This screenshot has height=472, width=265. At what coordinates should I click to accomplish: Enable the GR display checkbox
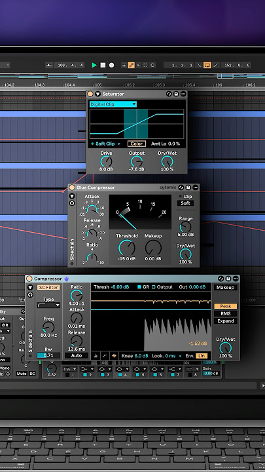pos(139,287)
